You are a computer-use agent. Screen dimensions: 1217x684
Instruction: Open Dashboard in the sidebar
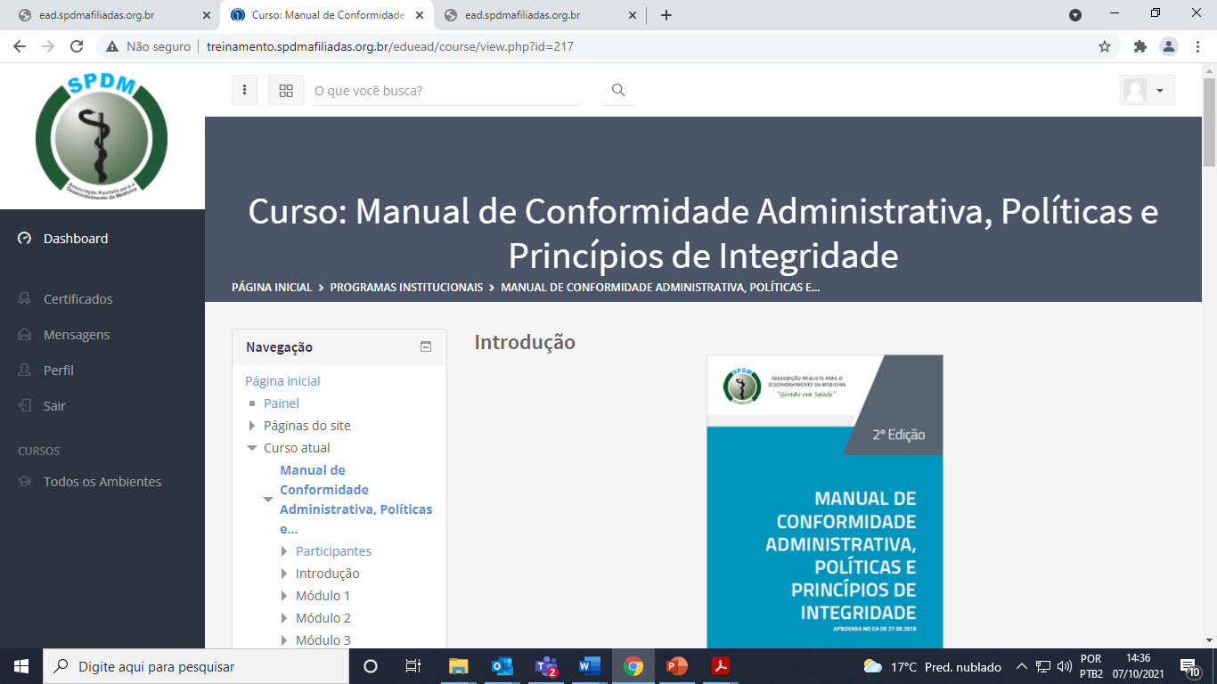76,239
